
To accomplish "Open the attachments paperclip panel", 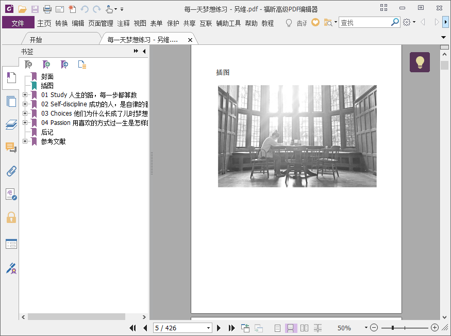I will [x=11, y=171].
